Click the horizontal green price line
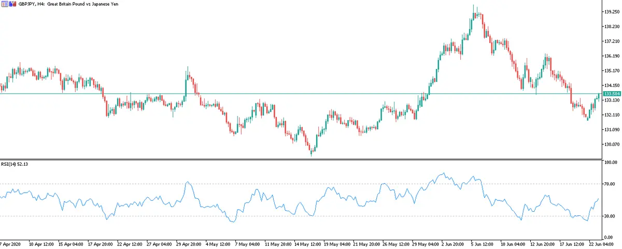 pos(259,94)
